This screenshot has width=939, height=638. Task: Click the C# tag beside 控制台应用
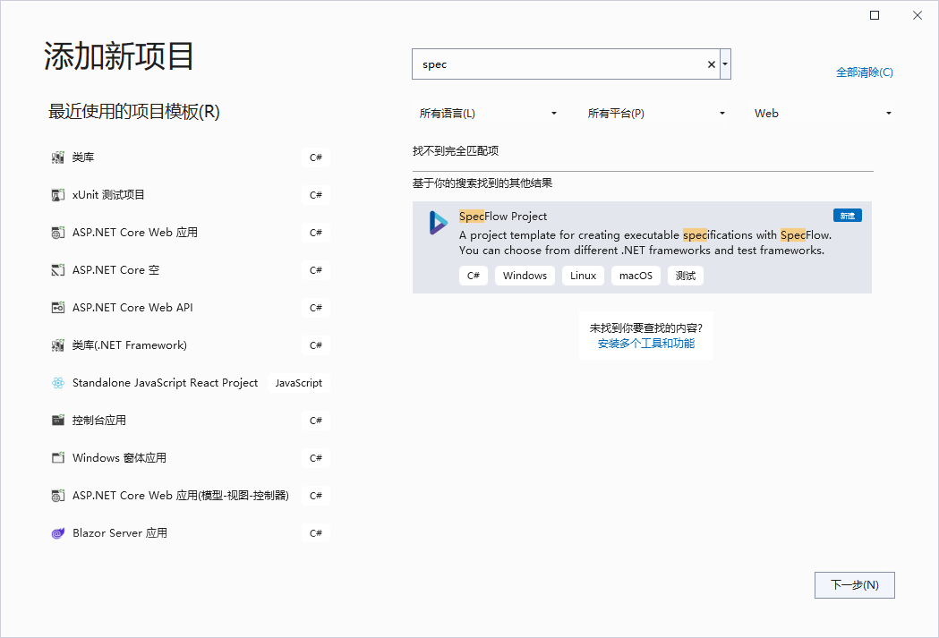pyautogui.click(x=316, y=421)
